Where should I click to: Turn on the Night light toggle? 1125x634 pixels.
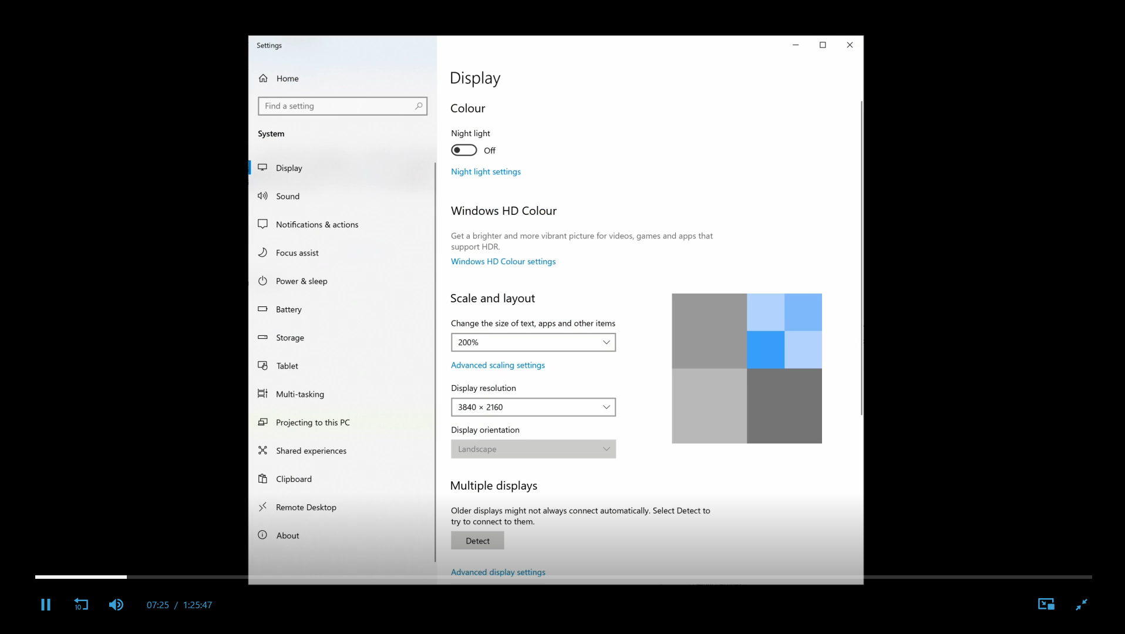(464, 150)
